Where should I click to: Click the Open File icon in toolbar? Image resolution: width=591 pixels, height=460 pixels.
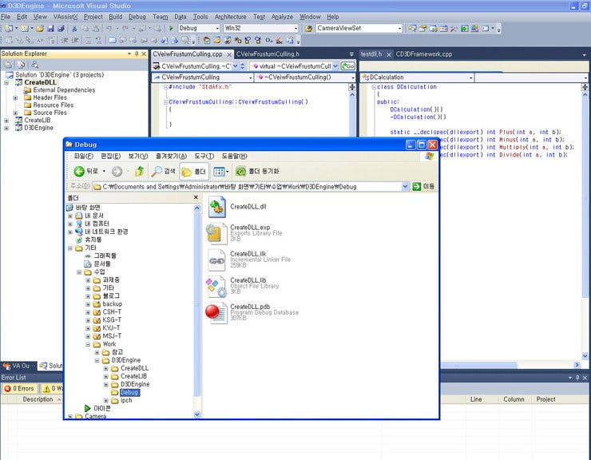[40, 28]
